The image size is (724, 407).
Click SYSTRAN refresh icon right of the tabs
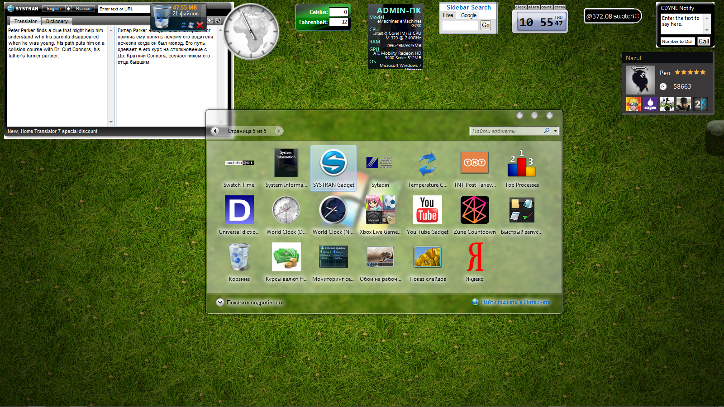(218, 21)
